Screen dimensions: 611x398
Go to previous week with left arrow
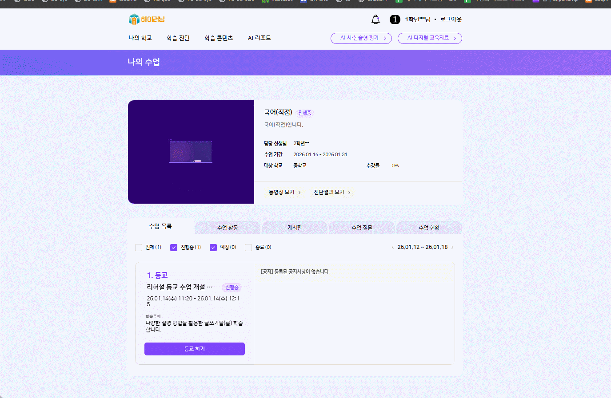[392, 248]
